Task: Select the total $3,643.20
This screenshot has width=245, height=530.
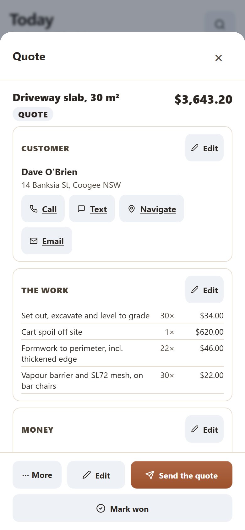Action: point(204,99)
